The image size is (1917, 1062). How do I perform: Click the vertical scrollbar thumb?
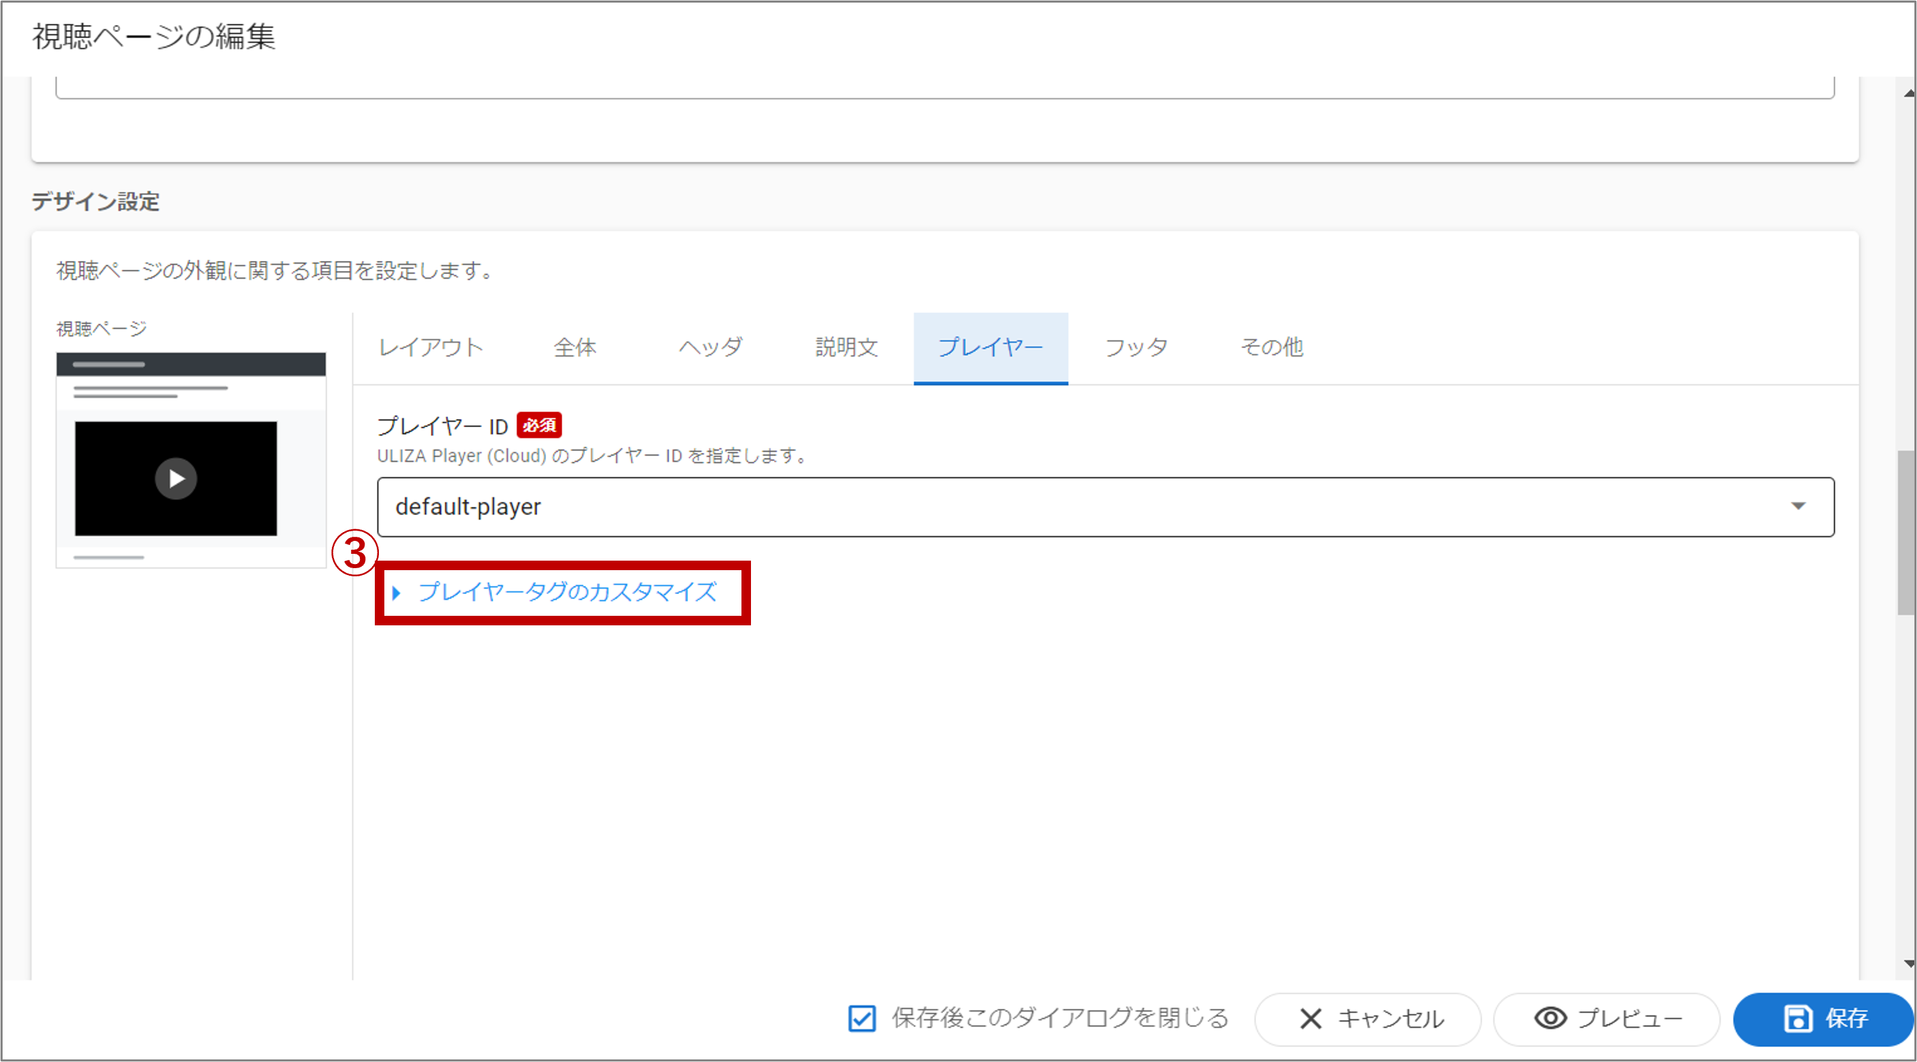1907,533
